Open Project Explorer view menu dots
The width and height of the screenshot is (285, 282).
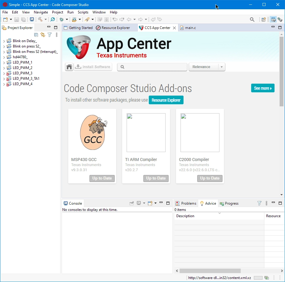(x=57, y=35)
